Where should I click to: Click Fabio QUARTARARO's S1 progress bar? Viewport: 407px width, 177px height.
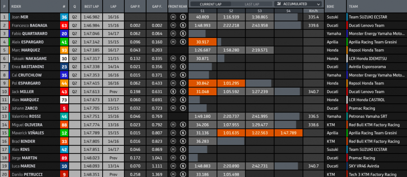197,34
